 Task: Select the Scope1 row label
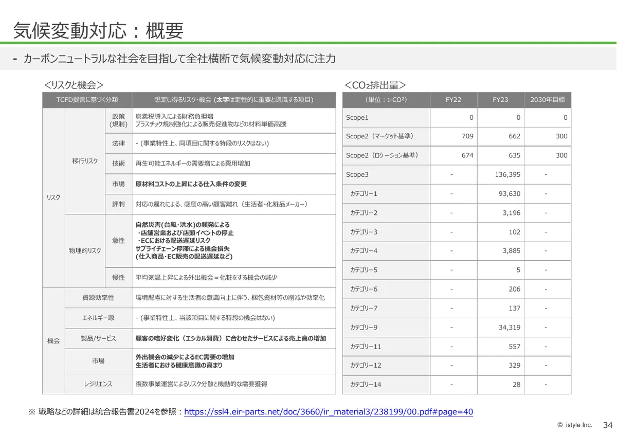(357, 118)
